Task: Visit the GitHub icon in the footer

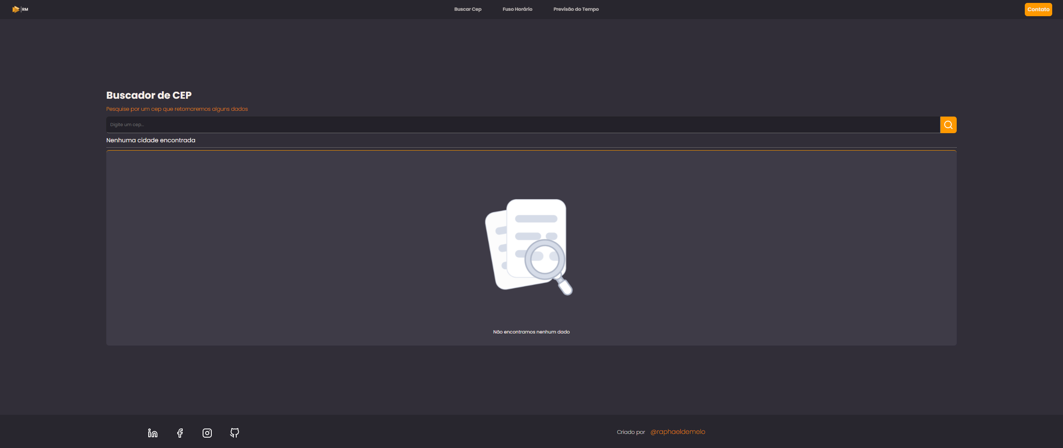Action: [x=234, y=433]
